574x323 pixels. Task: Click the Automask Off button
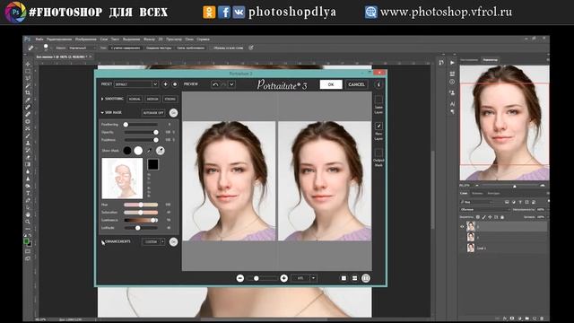pyautogui.click(x=153, y=113)
